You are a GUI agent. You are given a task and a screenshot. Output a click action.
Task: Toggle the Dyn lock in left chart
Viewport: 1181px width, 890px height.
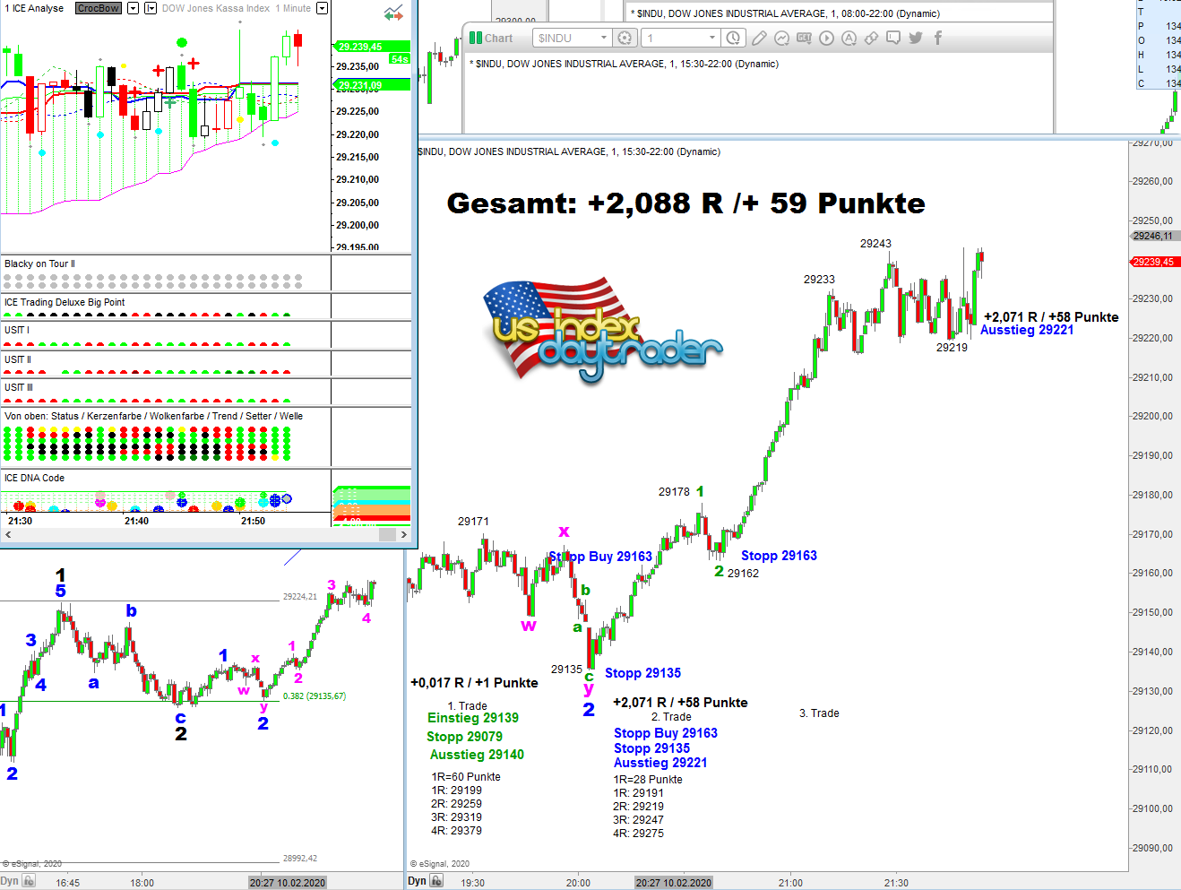tap(29, 882)
